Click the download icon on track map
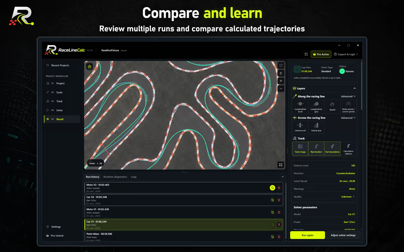Screen dimensions: 404x252 (89, 66)
